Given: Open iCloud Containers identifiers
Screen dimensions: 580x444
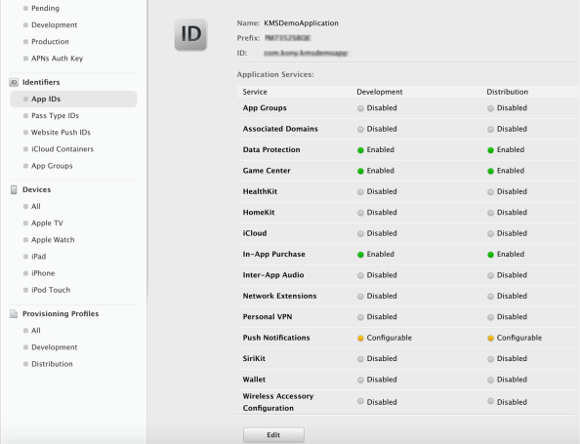Looking at the screenshot, I should pyautogui.click(x=62, y=149).
